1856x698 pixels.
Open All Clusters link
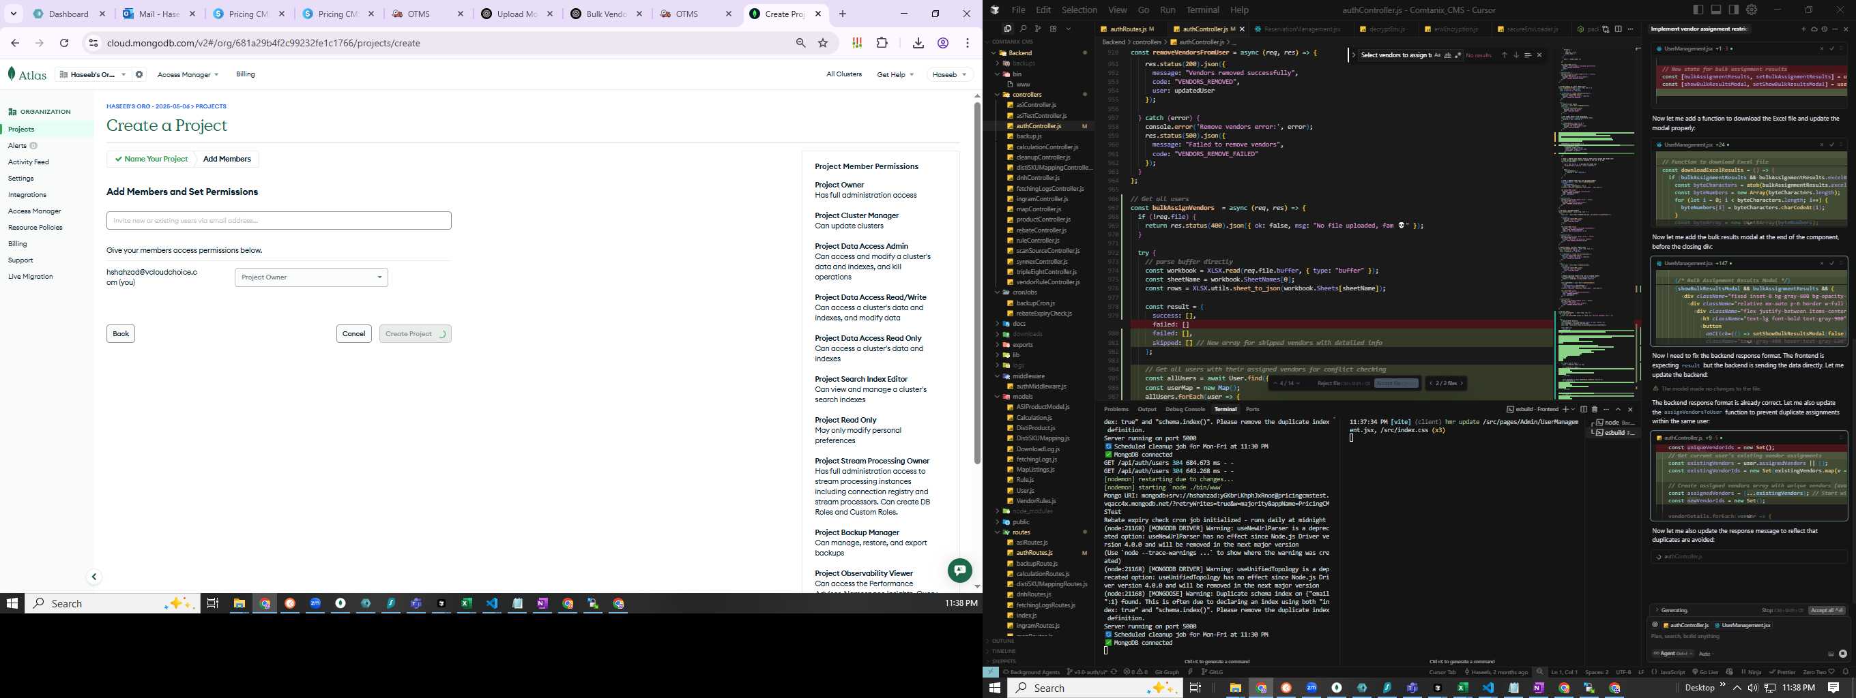843,74
